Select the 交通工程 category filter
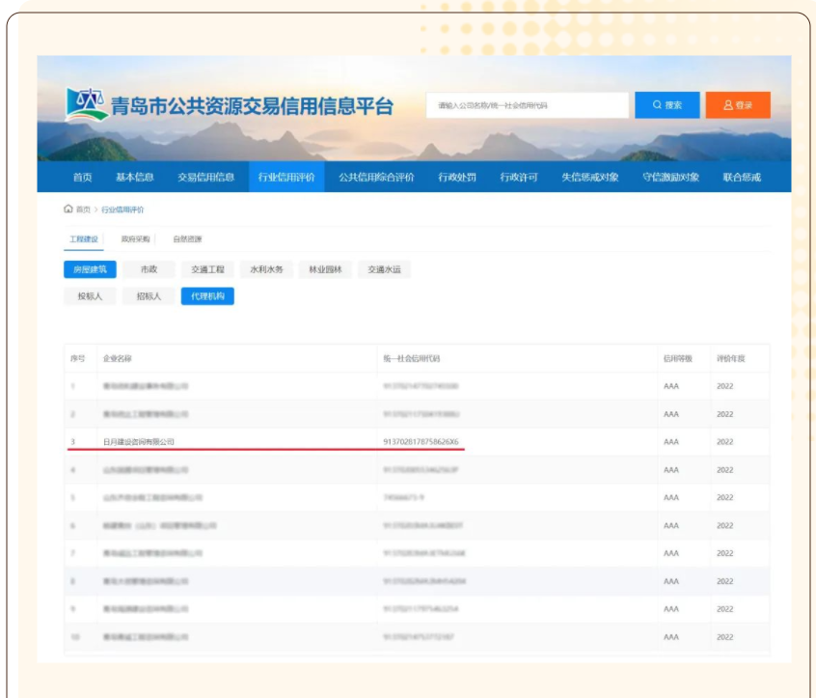 206,270
